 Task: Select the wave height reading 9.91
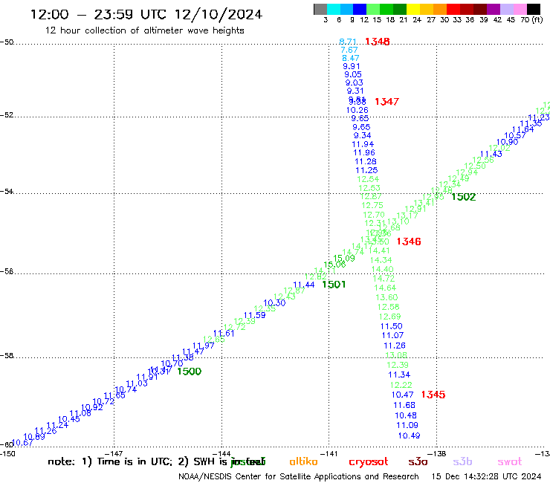(x=351, y=66)
